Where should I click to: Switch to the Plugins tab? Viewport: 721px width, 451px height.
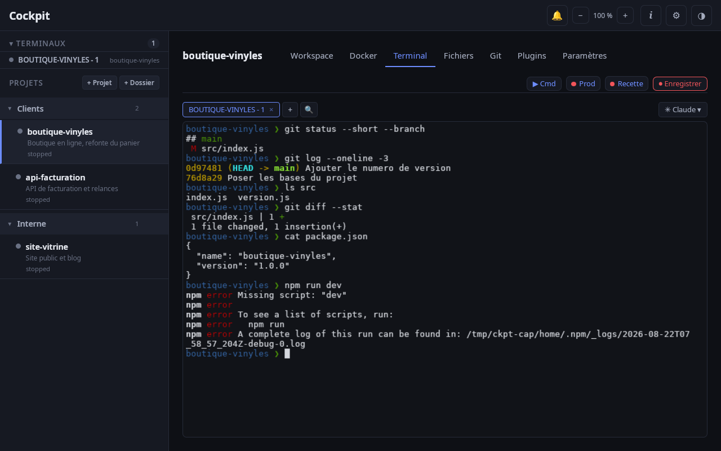click(532, 56)
